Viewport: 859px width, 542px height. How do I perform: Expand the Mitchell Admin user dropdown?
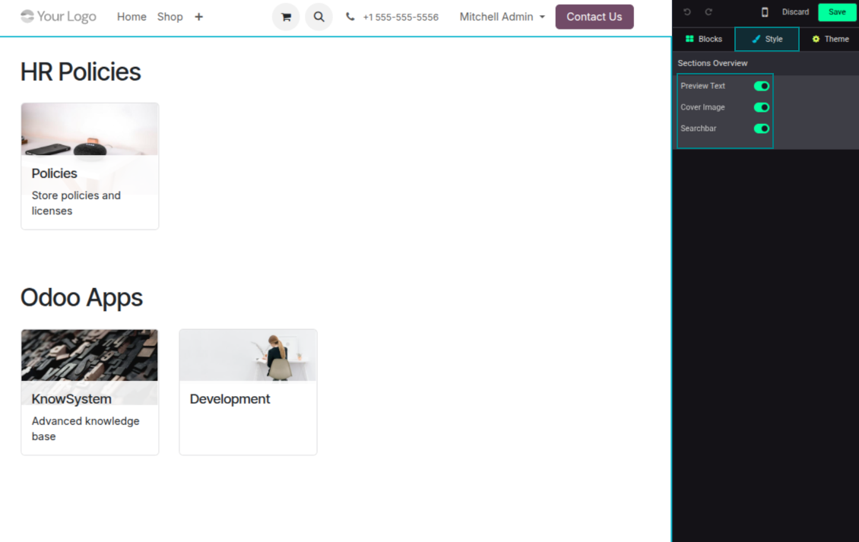pyautogui.click(x=502, y=17)
